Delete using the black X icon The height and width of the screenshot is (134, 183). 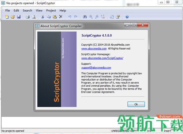61,16
